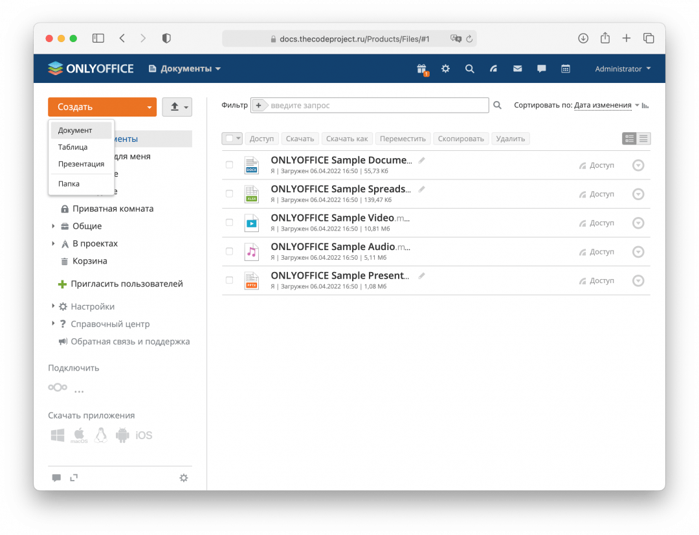Open the Mail envelope icon
This screenshot has width=699, height=535.
pos(518,69)
